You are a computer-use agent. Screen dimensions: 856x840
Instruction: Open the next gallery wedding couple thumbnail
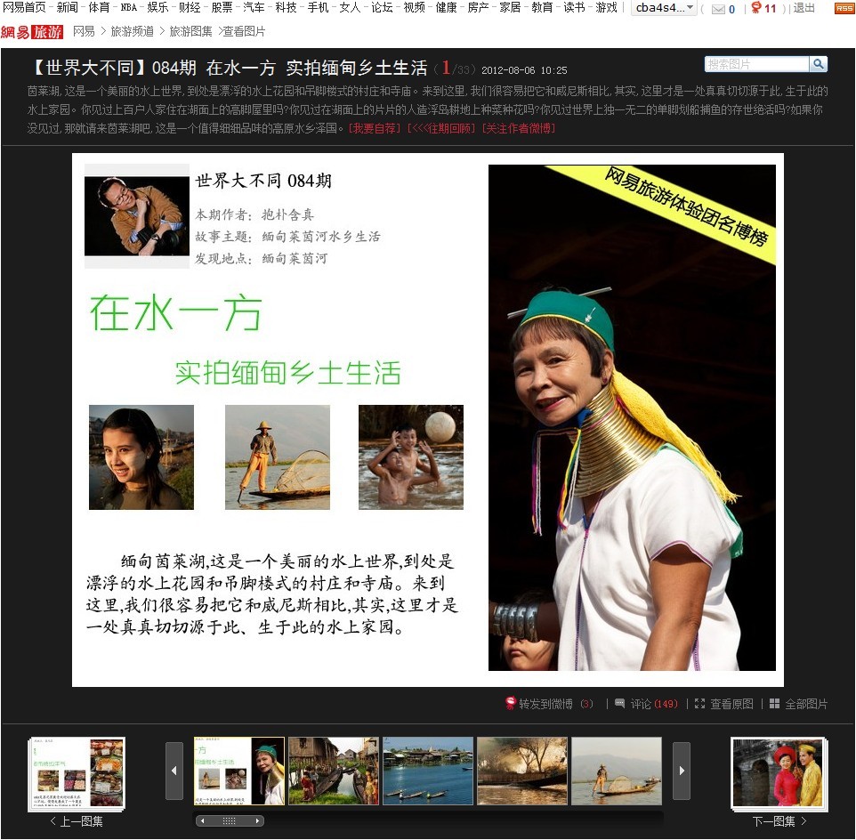779,772
